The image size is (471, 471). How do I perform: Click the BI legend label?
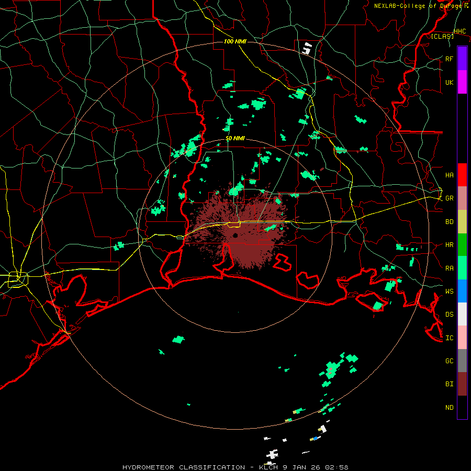click(449, 384)
